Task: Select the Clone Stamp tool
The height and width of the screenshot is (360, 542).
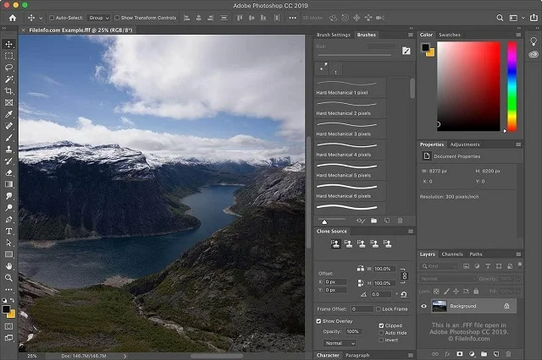Action: [x=8, y=150]
